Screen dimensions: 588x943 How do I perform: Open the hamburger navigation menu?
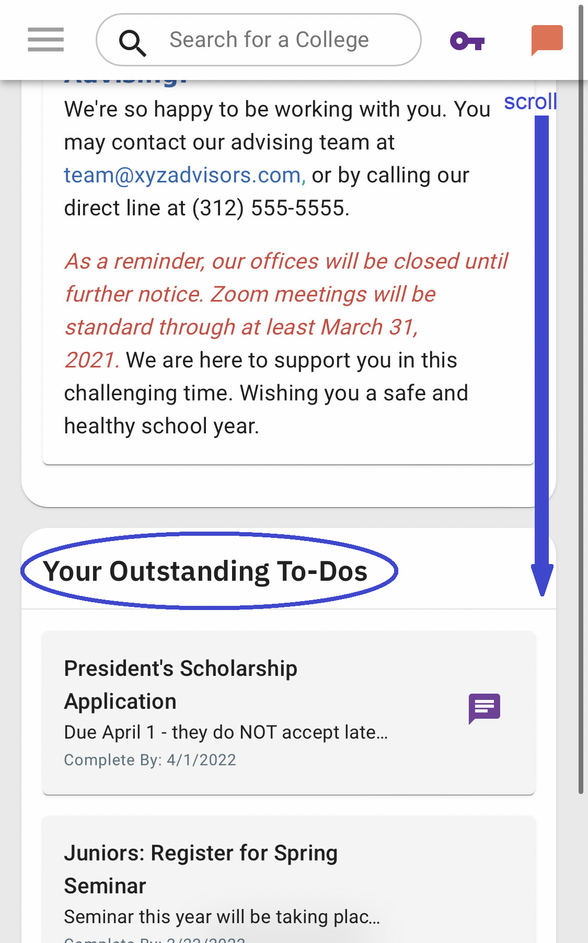coord(46,40)
